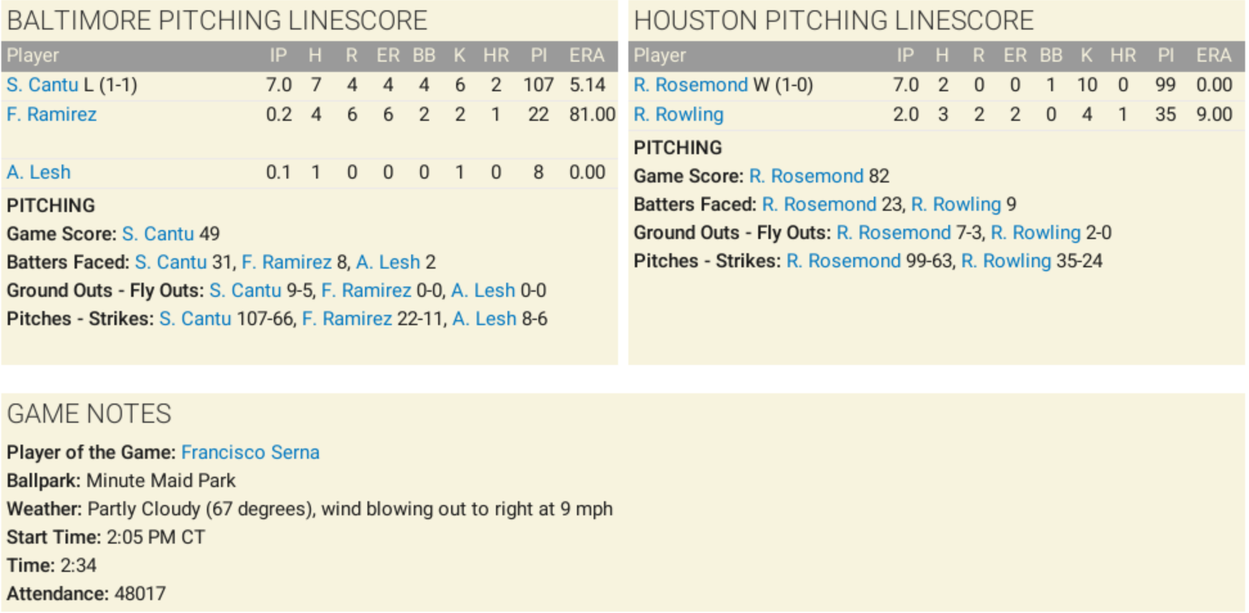Open R. Rosemond in Houston Ground Outs line
Viewport: 1249px width, 613px height.
(x=894, y=233)
